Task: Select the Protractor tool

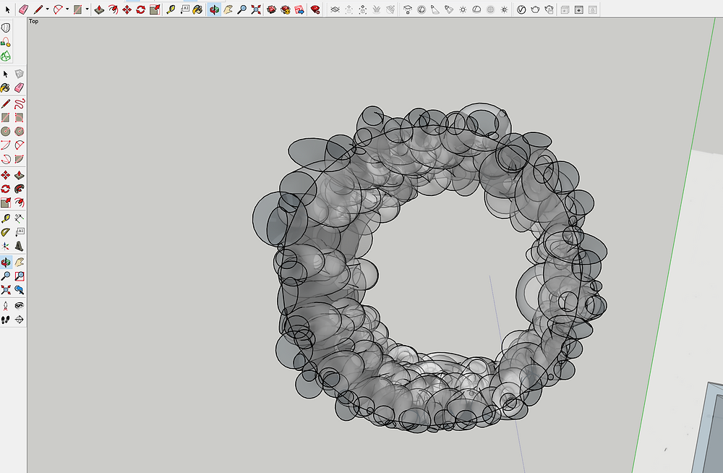Action: pyautogui.click(x=6, y=231)
